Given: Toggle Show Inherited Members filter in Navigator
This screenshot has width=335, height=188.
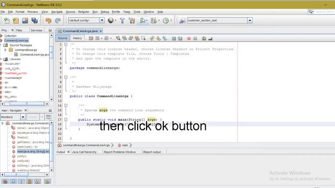Looking at the screenshot, I should pos(5,181).
